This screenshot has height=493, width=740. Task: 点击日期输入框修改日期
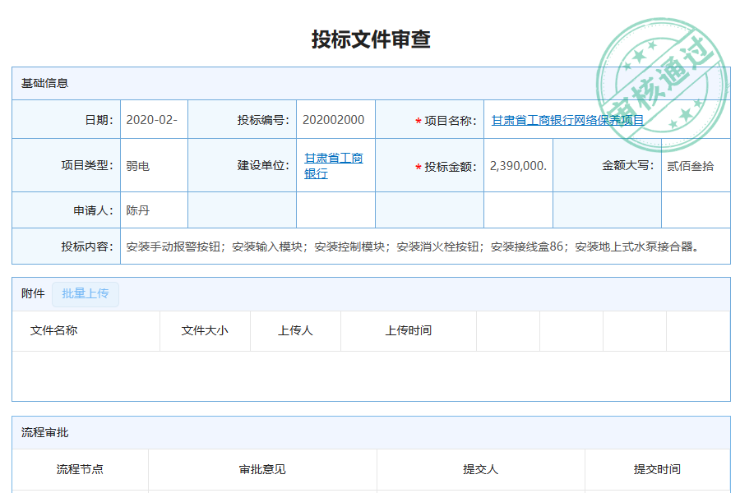[153, 119]
